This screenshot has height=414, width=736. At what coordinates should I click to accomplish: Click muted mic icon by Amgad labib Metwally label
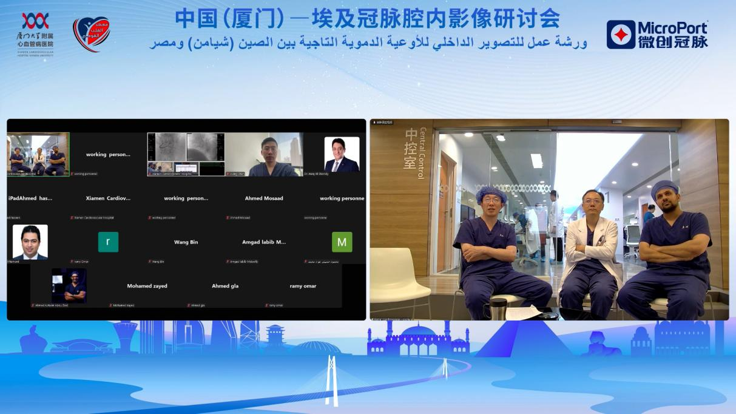228,262
